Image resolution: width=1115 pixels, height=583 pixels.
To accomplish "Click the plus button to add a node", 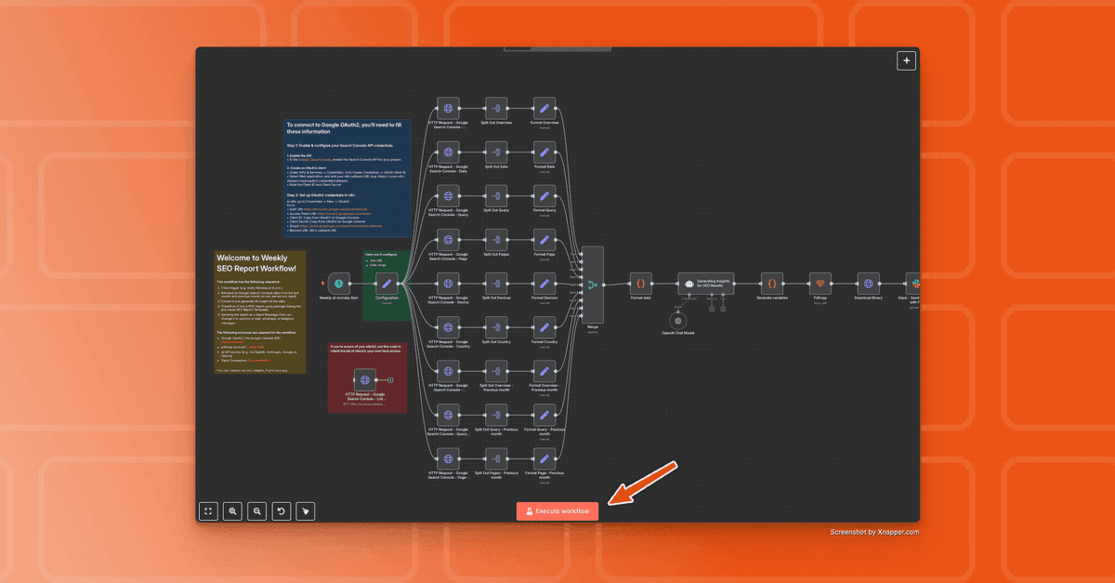I will click(x=906, y=60).
